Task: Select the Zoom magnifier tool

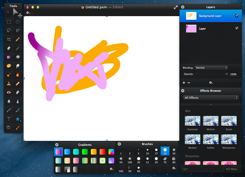Action: pyautogui.click(x=9, y=128)
